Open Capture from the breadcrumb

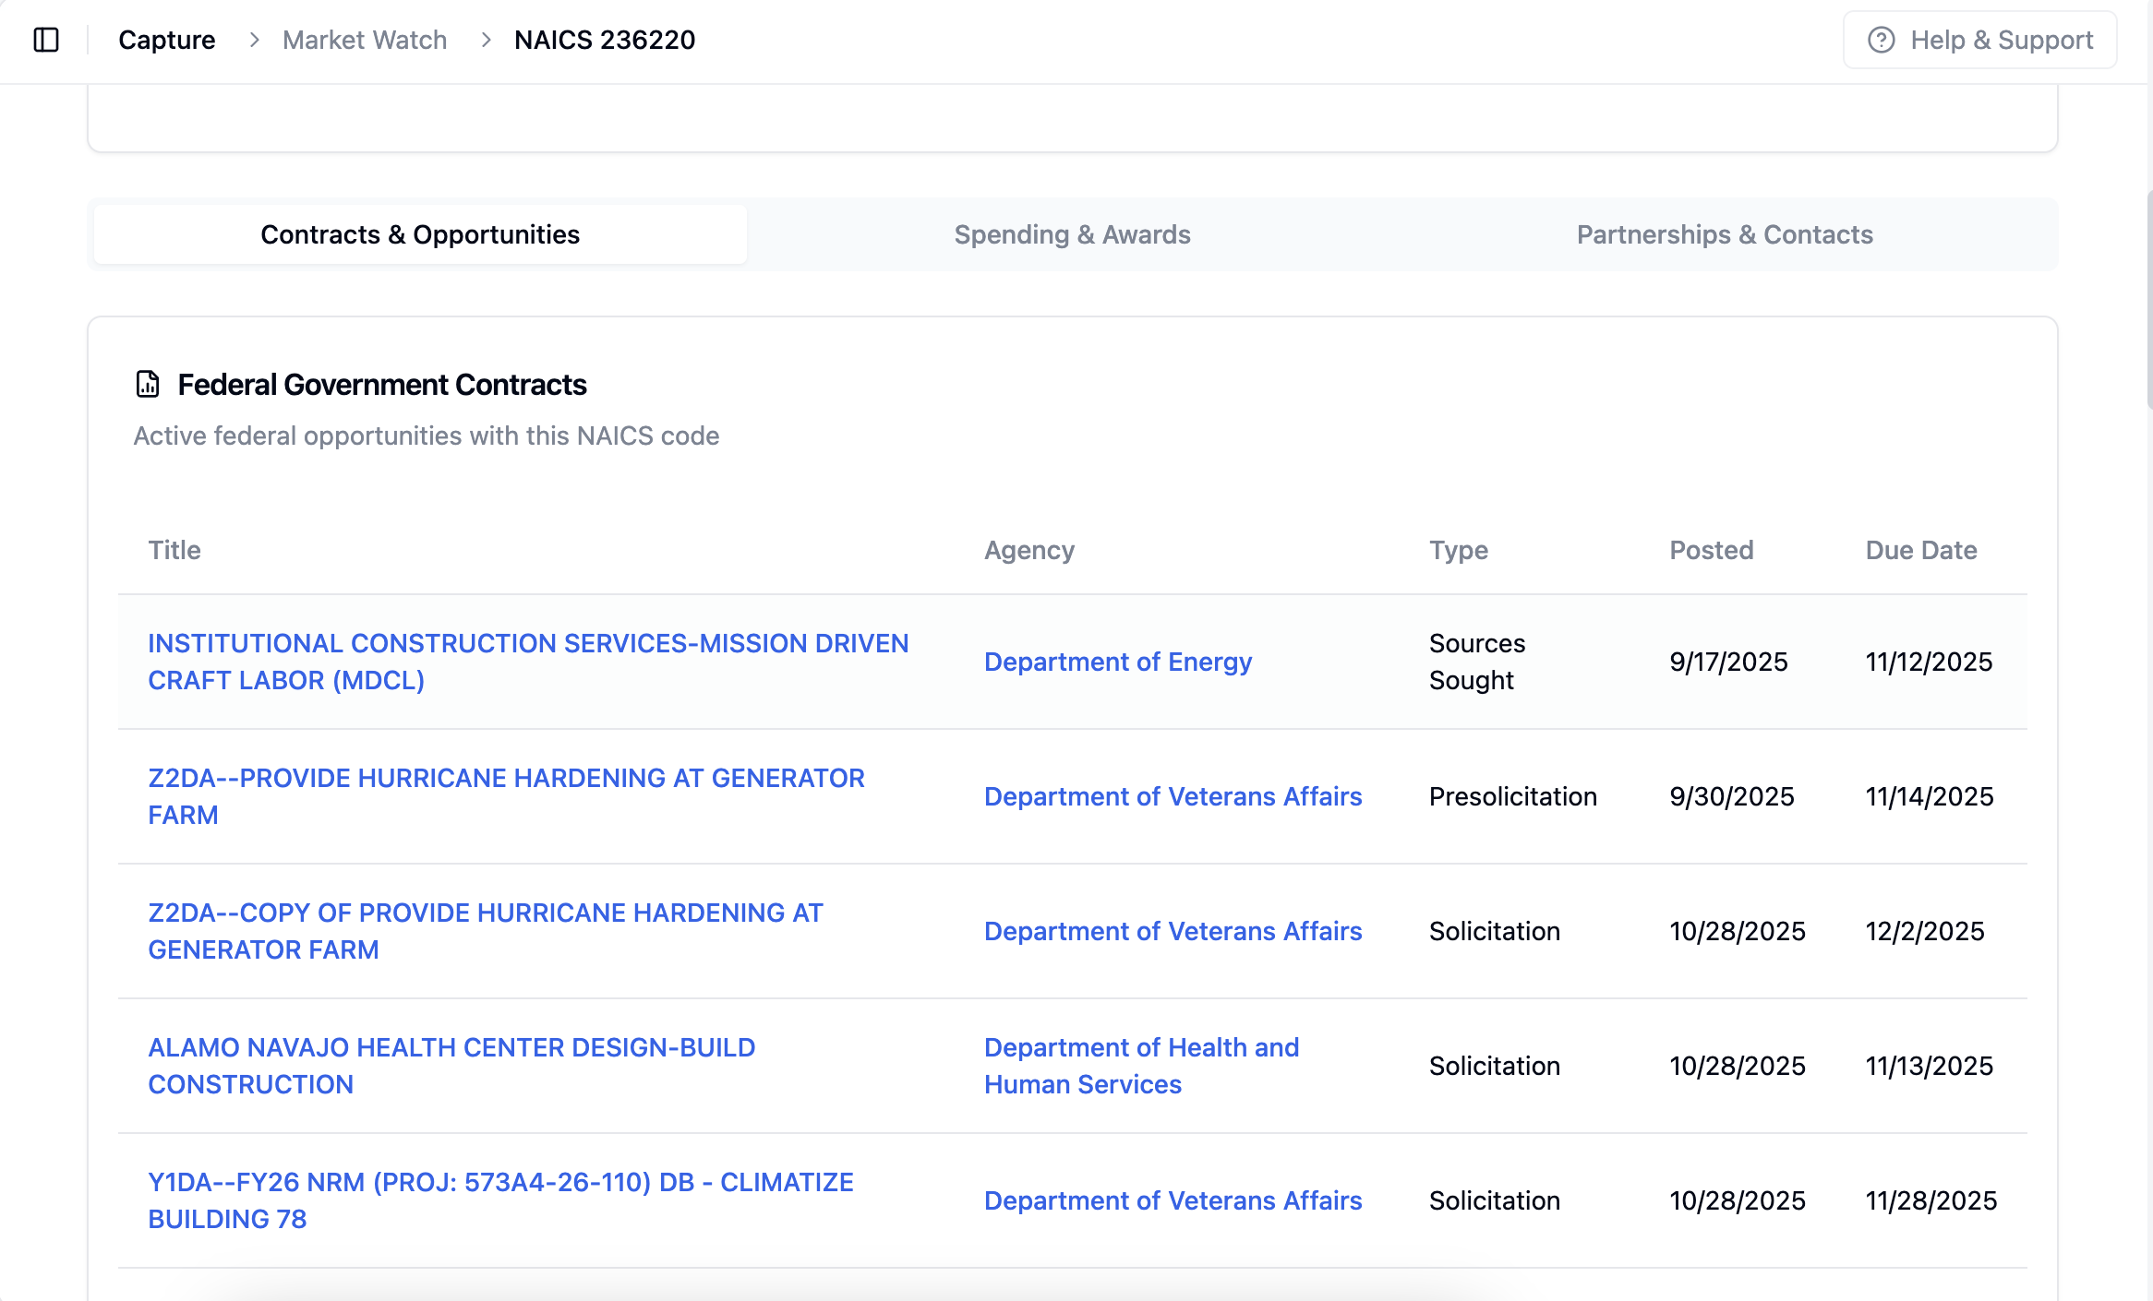[166, 40]
